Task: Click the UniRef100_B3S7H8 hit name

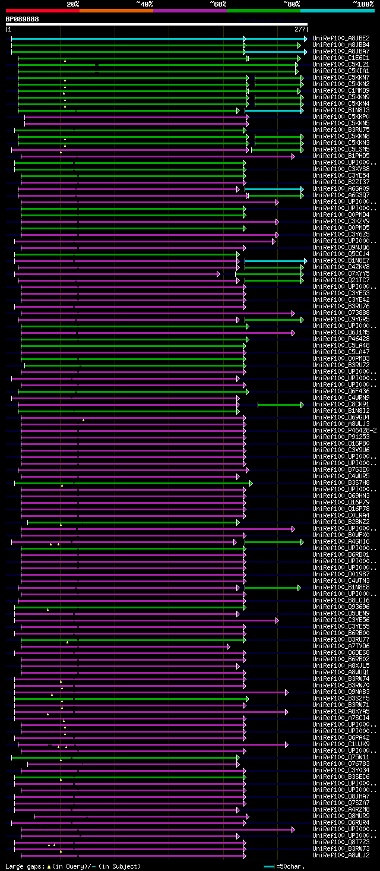Action: [341, 482]
